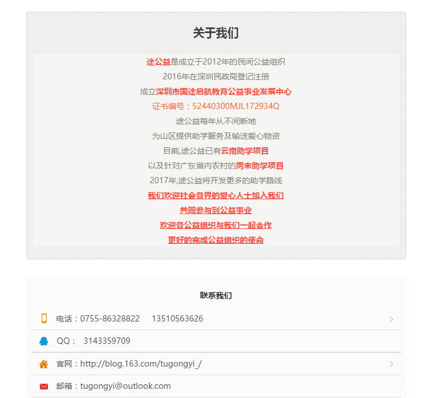Click QQ number 3143359709
The image size is (421, 398).
(107, 341)
